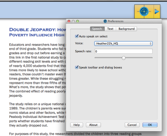167x136 pixels.
Task: Click the speech rate slider handle
Action: pos(124,58)
